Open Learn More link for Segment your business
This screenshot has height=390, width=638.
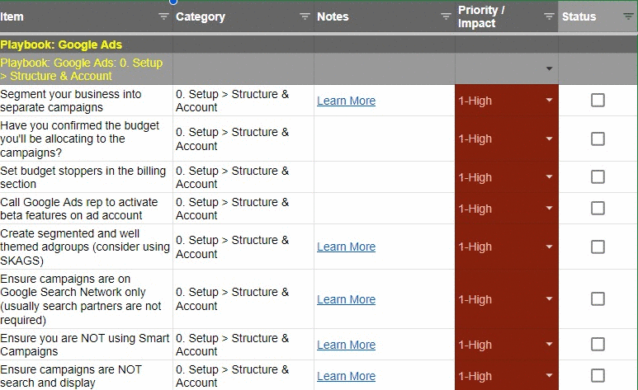coord(347,101)
